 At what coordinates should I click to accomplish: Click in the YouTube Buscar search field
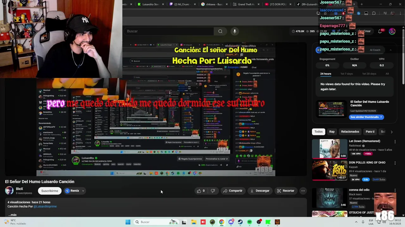[x=169, y=31]
